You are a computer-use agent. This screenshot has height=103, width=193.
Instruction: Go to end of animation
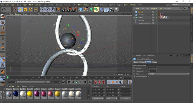90,82
